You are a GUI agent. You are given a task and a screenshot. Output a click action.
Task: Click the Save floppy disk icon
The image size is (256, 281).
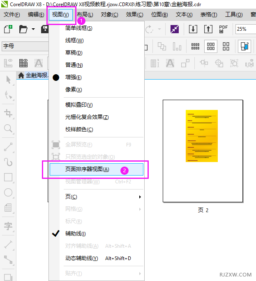click(x=45, y=29)
